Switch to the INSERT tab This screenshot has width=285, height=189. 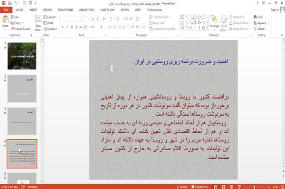(33, 10)
